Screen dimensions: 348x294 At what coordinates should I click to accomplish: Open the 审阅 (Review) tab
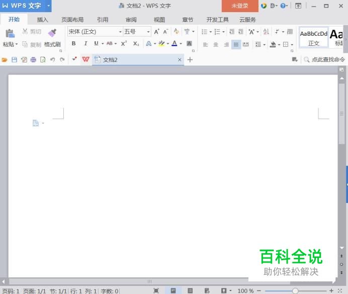131,20
